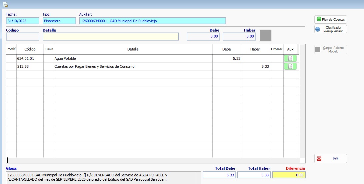Image resolution: width=364 pixels, height=184 pixels.
Task: Click the gray Cargar Asiento Modelo icon
Action: [318, 49]
